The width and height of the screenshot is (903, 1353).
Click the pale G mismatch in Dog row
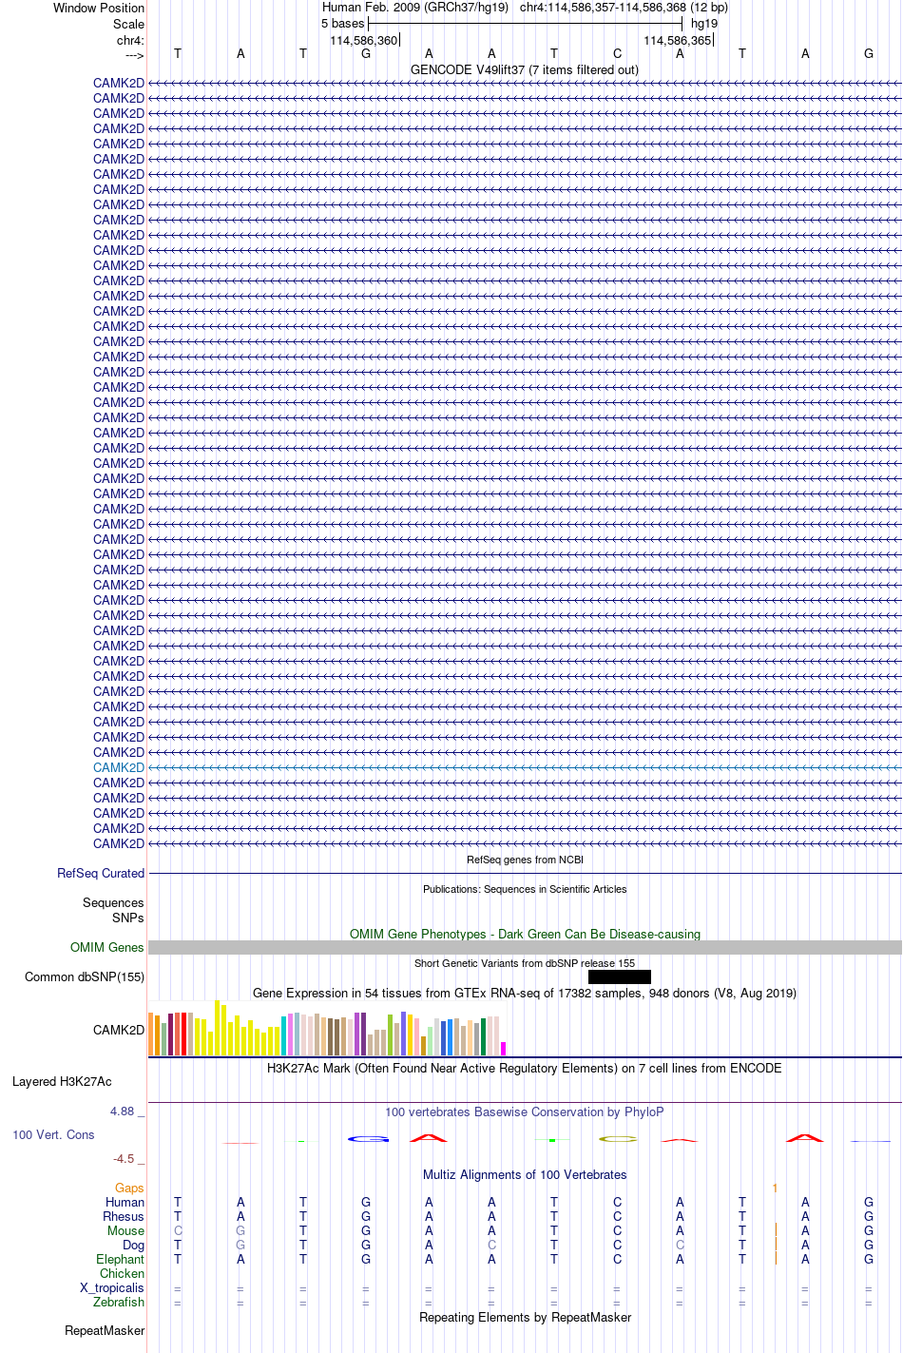[240, 1245]
